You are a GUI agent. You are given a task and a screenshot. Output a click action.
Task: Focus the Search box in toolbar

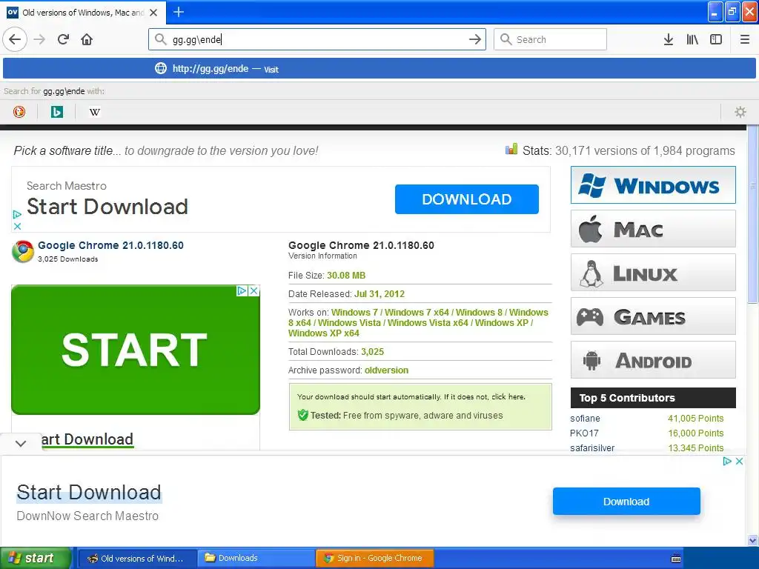click(550, 39)
